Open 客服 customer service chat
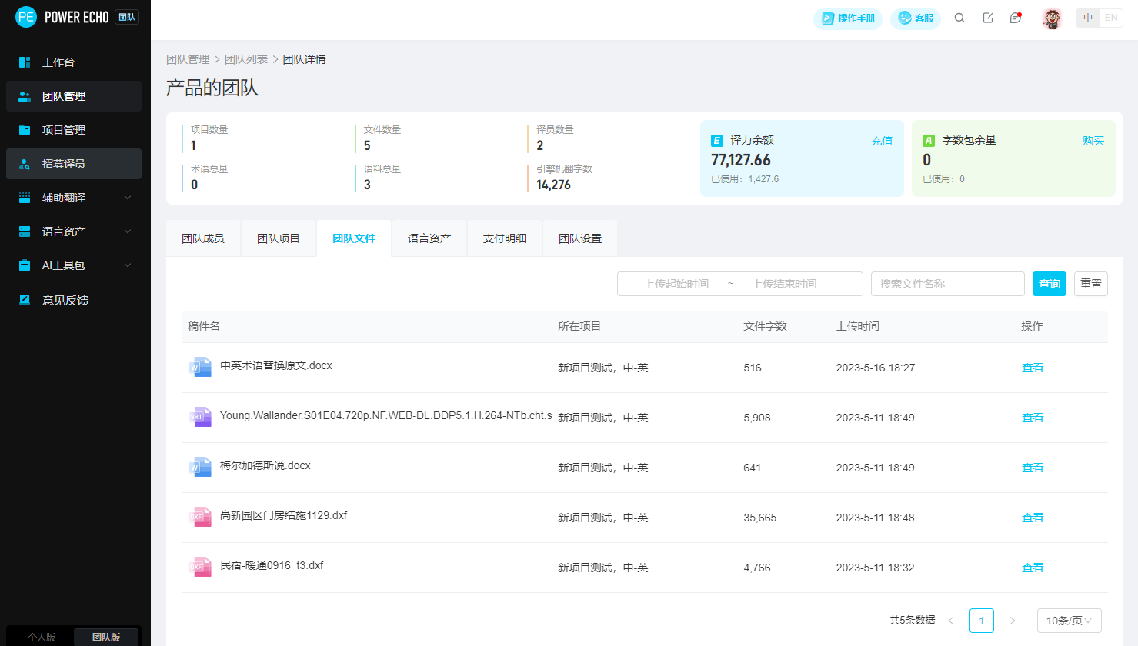 pos(916,18)
